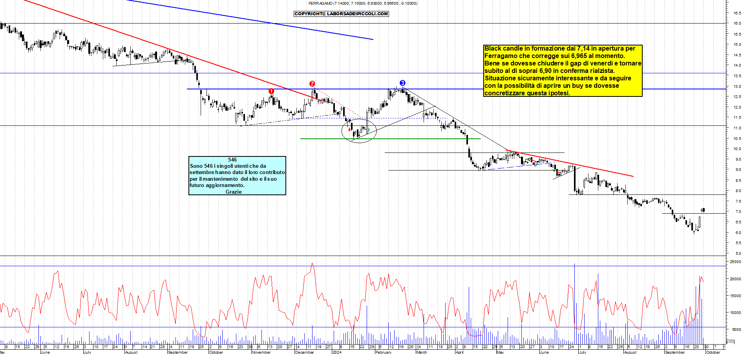Click the 10.0 price axis label
Screen dimensions: 742x354
(737, 149)
